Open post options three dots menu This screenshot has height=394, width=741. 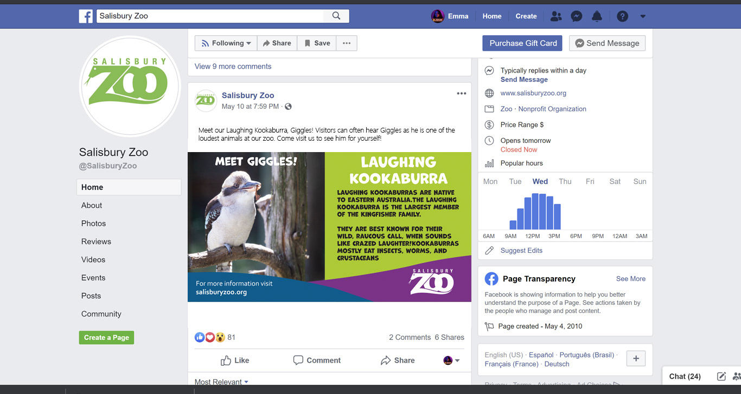(x=462, y=94)
